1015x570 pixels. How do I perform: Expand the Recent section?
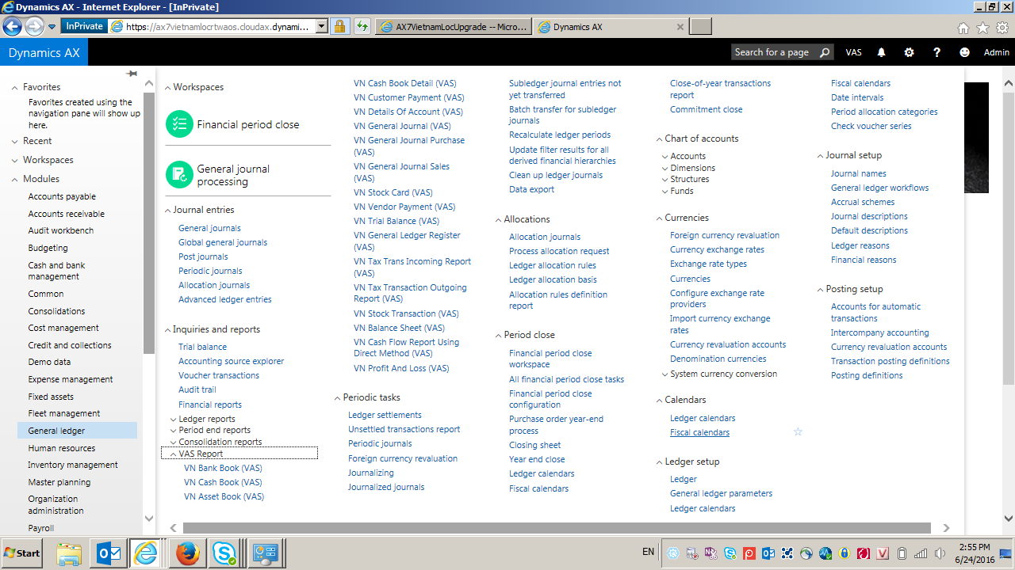pos(15,142)
